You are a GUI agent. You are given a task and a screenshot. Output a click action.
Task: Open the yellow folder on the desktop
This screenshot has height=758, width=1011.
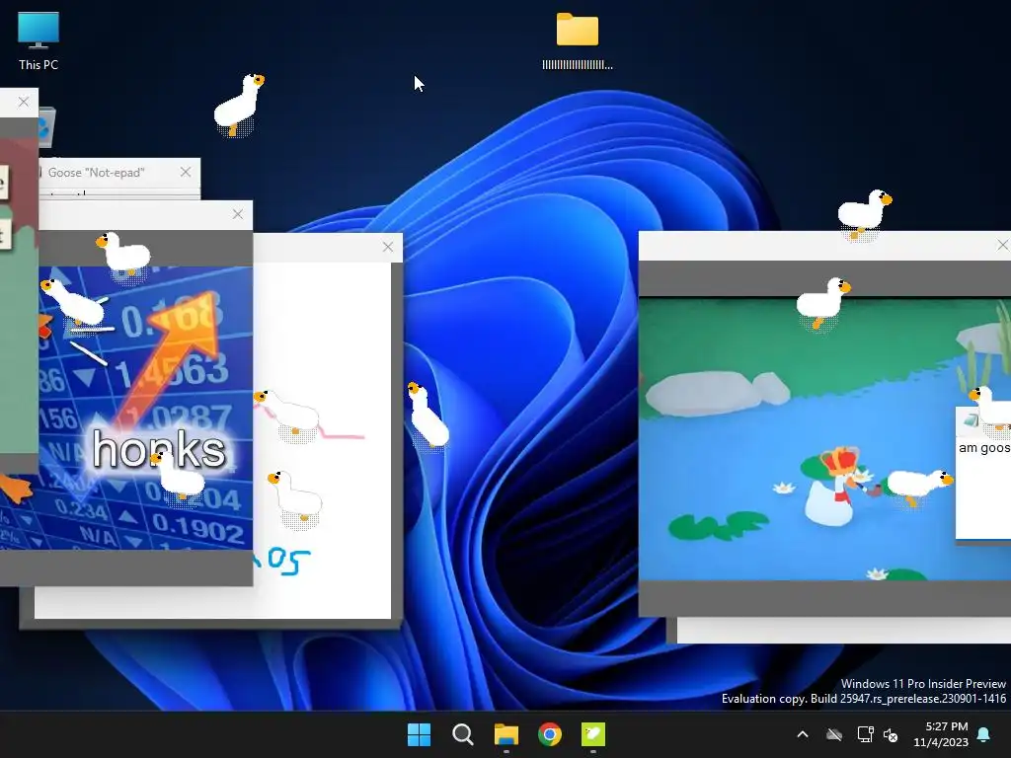(x=577, y=40)
